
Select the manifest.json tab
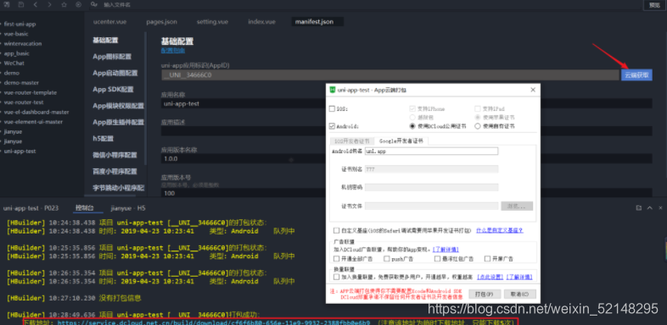[x=317, y=22]
